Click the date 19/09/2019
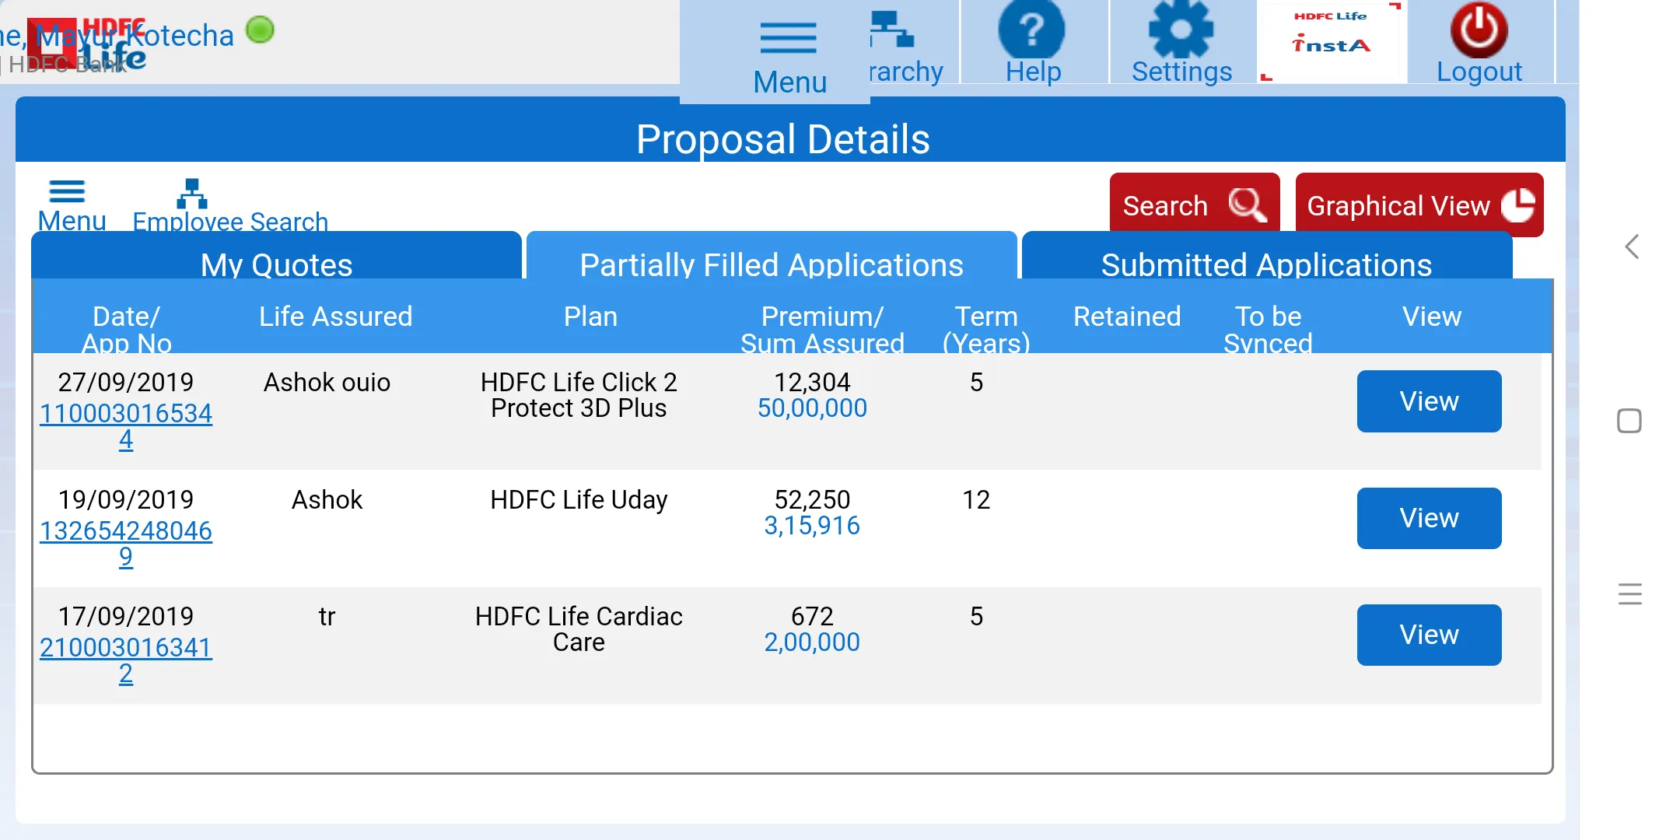The image size is (1680, 840). point(126,499)
